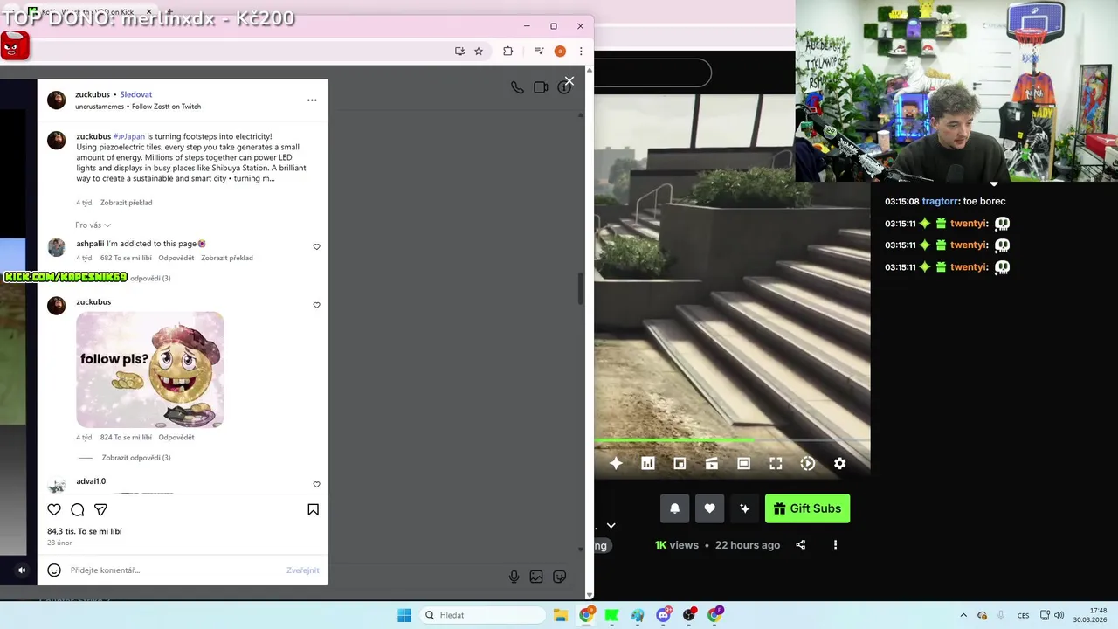The width and height of the screenshot is (1118, 629).
Task: Open File Explorer from the taskbar
Action: pyautogui.click(x=561, y=615)
